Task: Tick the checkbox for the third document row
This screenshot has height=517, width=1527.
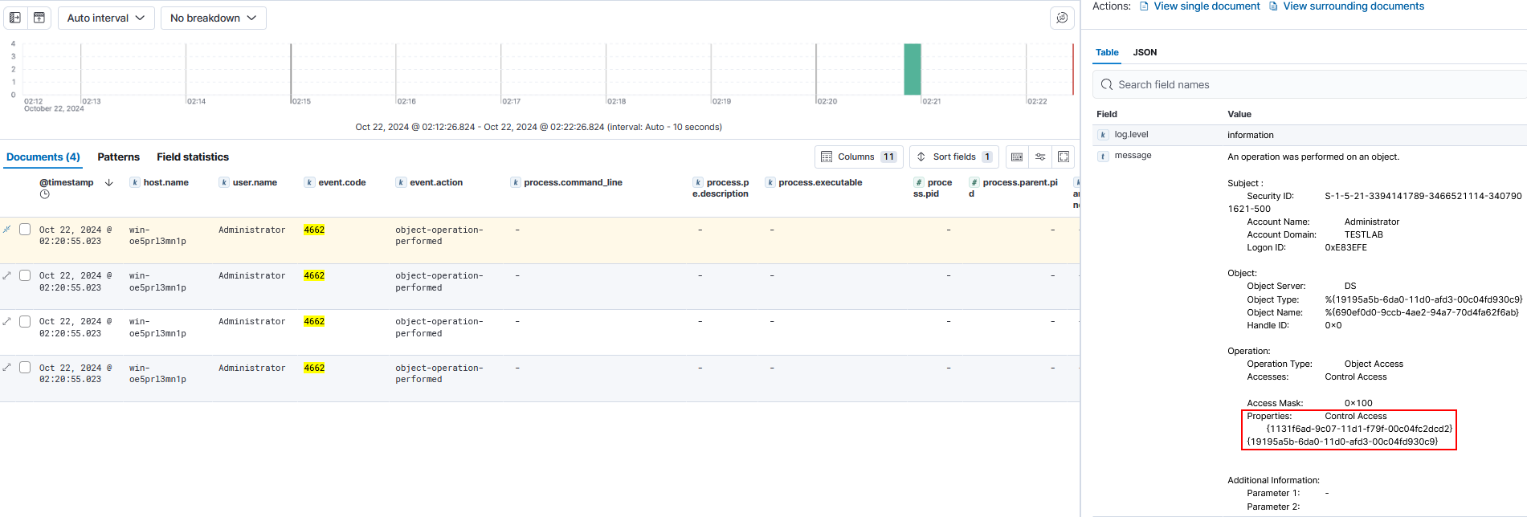Action: click(x=25, y=321)
